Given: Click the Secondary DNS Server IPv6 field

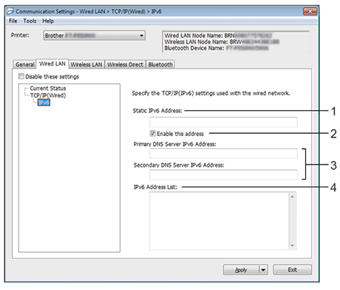Looking at the screenshot, I should coord(223,174).
